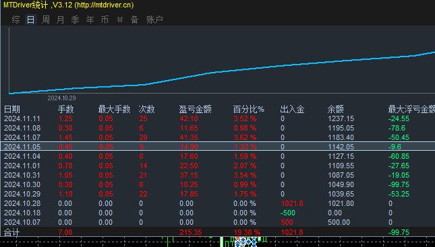Click the 余额 column header
Screen dimensions: 435x247
click(336, 110)
